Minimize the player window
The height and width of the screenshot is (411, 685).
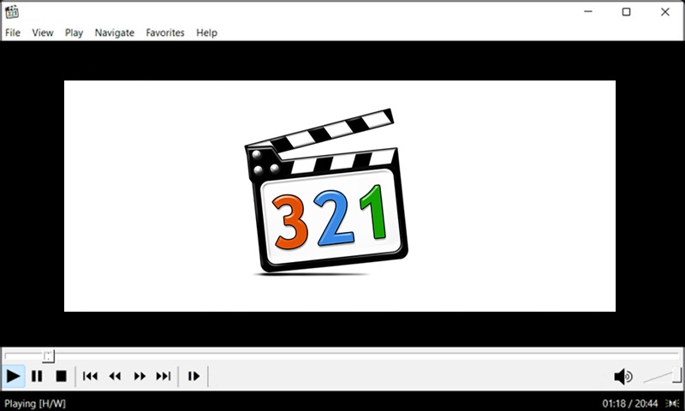[588, 12]
